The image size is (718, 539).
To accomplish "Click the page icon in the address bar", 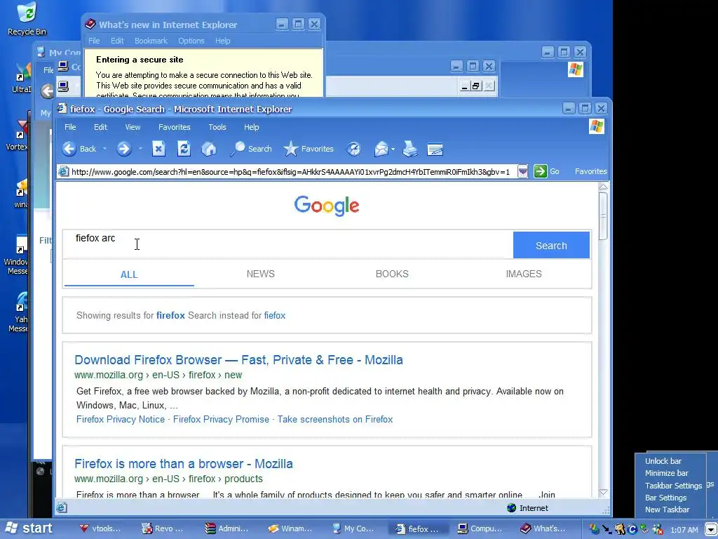I will (63, 171).
